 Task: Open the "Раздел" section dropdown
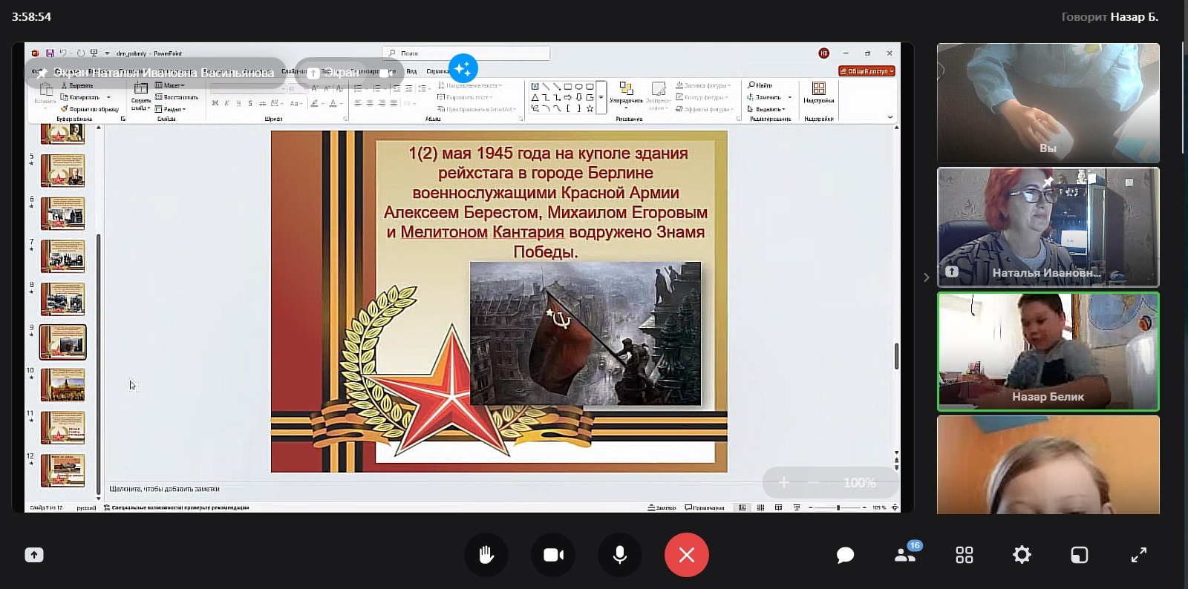(x=170, y=109)
